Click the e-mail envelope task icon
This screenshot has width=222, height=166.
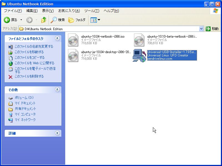[11, 69]
